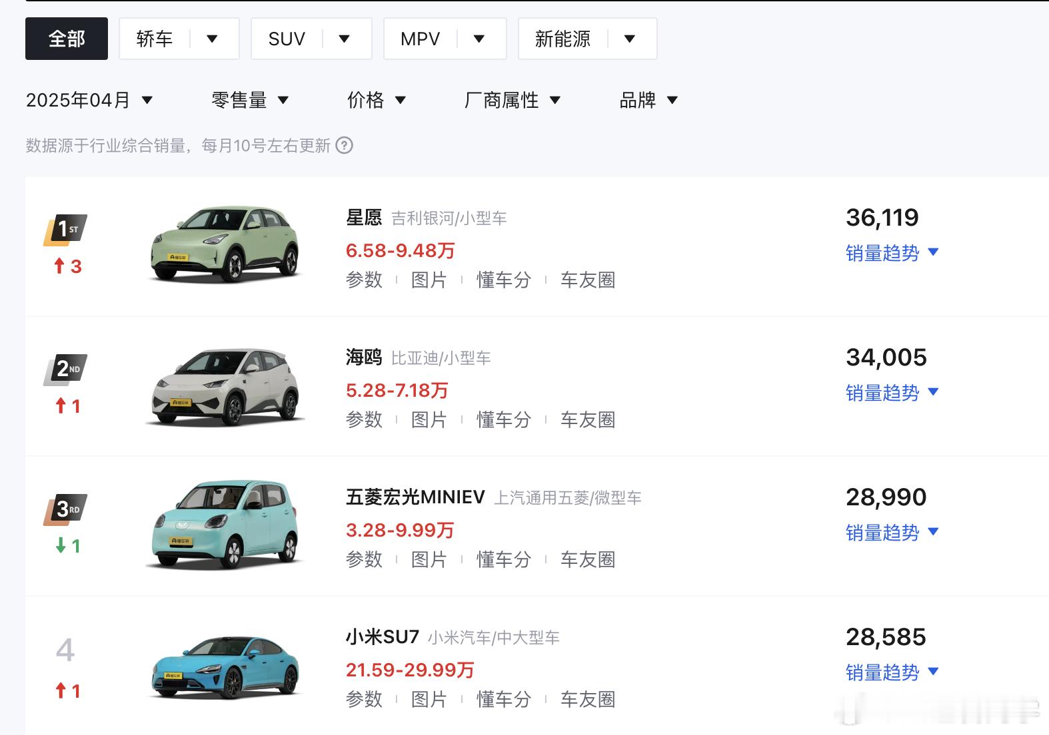This screenshot has height=735, width=1049.
Task: Expand 销量趋势 for 星愿
Action: [892, 253]
